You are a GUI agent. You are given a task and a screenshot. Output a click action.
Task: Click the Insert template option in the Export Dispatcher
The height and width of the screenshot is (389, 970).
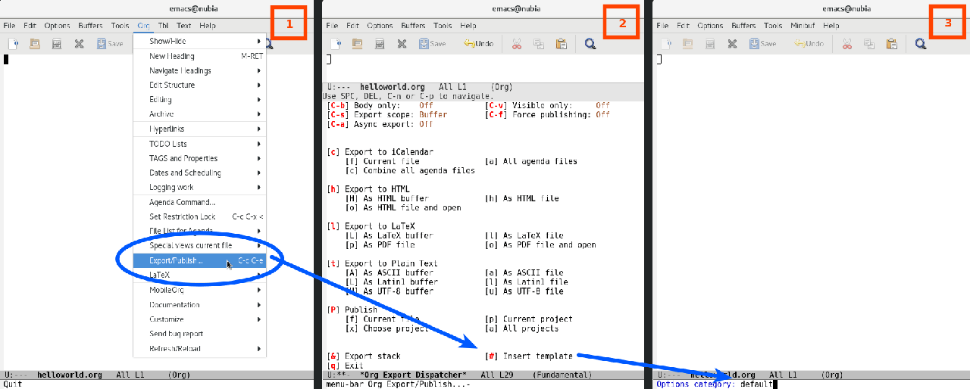(530, 356)
